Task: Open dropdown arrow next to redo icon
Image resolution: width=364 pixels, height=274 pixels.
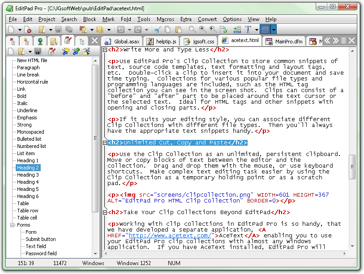Action: click(146, 30)
